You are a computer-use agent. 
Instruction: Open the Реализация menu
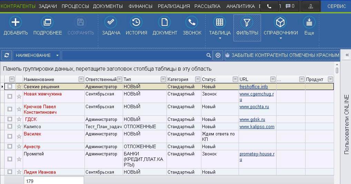pyautogui.click(x=174, y=6)
